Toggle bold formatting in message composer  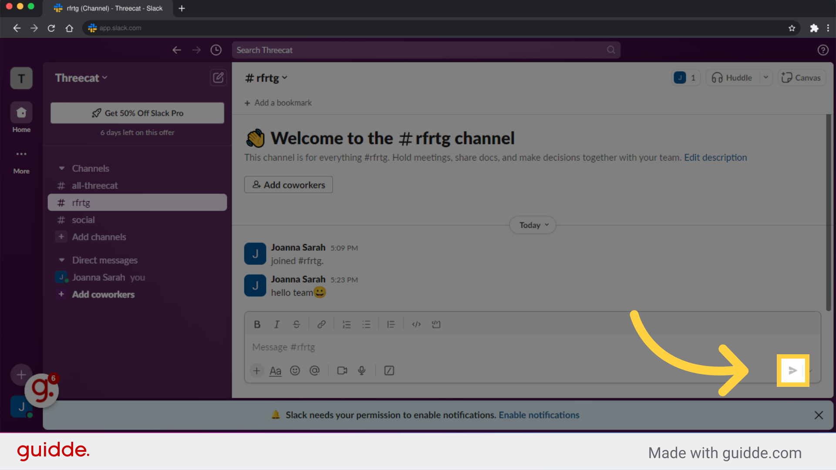pyautogui.click(x=257, y=324)
